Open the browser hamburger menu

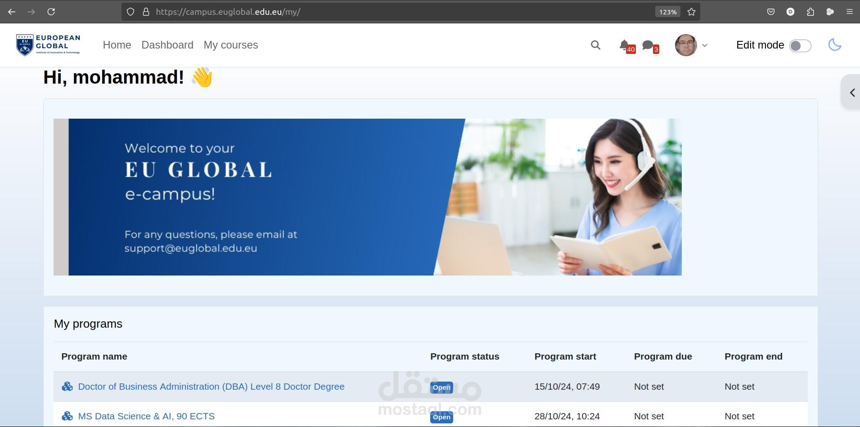pyautogui.click(x=850, y=12)
